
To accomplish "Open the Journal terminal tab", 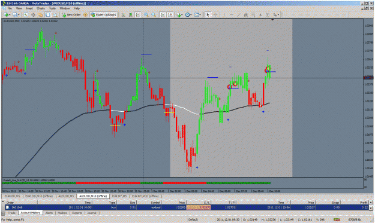I will 92,213.
